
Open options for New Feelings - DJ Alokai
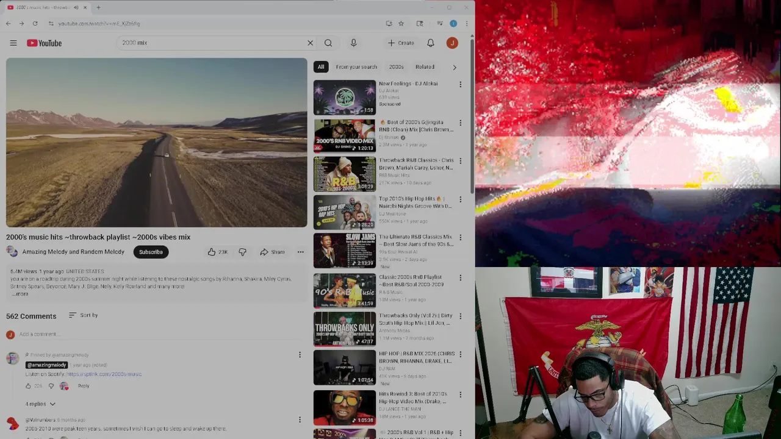tap(460, 84)
